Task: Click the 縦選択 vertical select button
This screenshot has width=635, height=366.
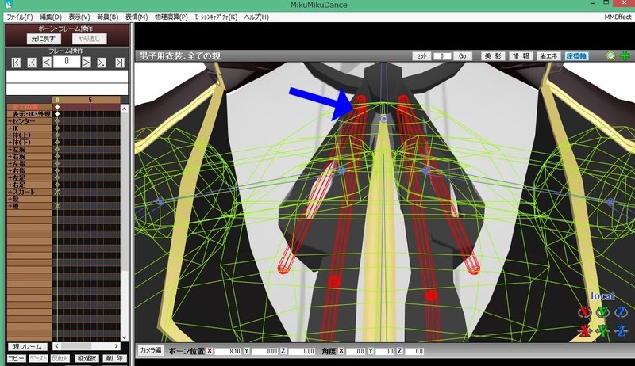Action: (x=87, y=358)
